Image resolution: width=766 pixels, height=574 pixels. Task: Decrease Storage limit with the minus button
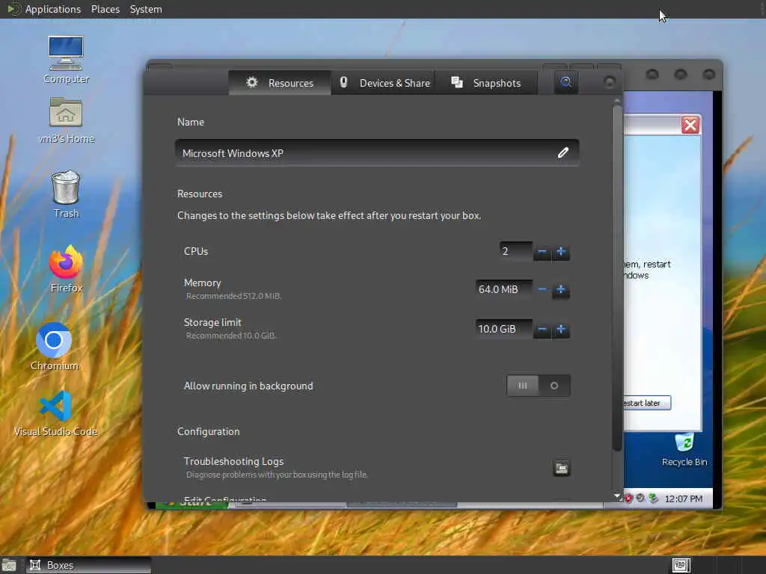pos(542,330)
